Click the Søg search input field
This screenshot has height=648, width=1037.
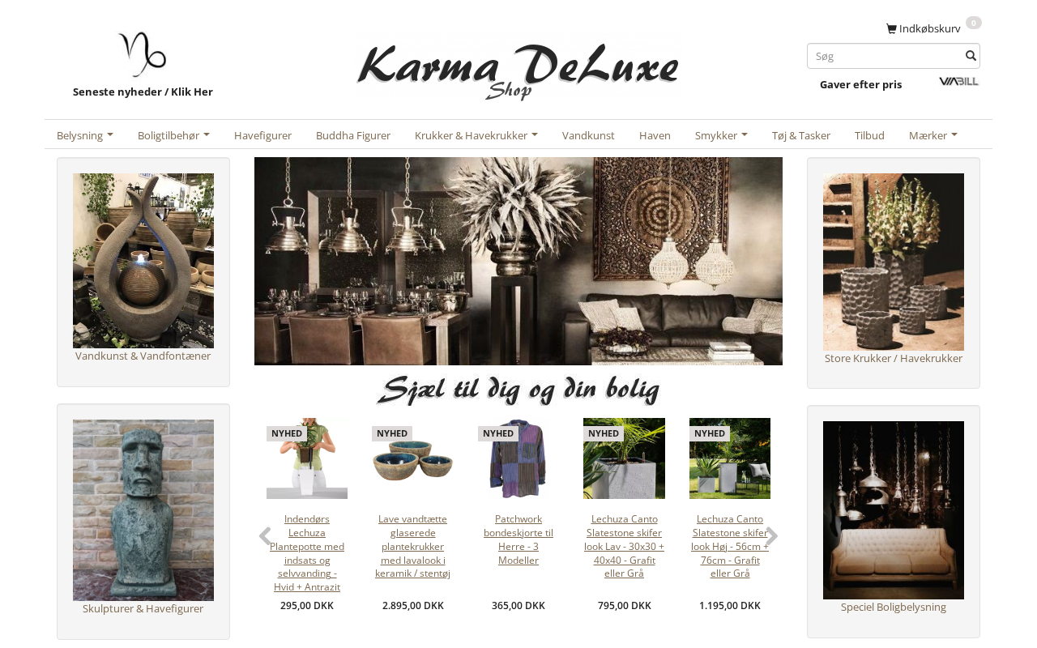coord(886,56)
